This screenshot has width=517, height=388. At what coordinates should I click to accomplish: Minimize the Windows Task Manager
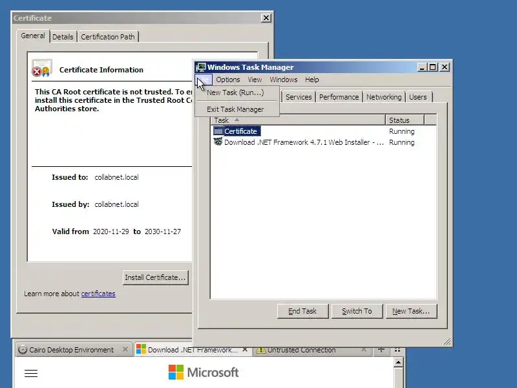point(422,67)
